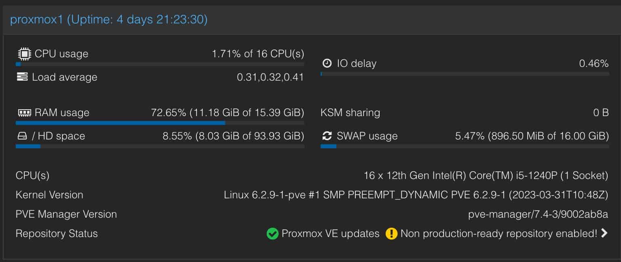Click the CPU usage progress bar

click(x=160, y=64)
